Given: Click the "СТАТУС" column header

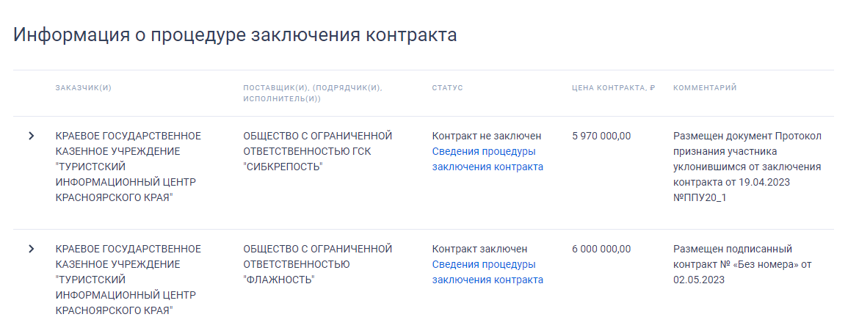Looking at the screenshot, I should pyautogui.click(x=447, y=88).
